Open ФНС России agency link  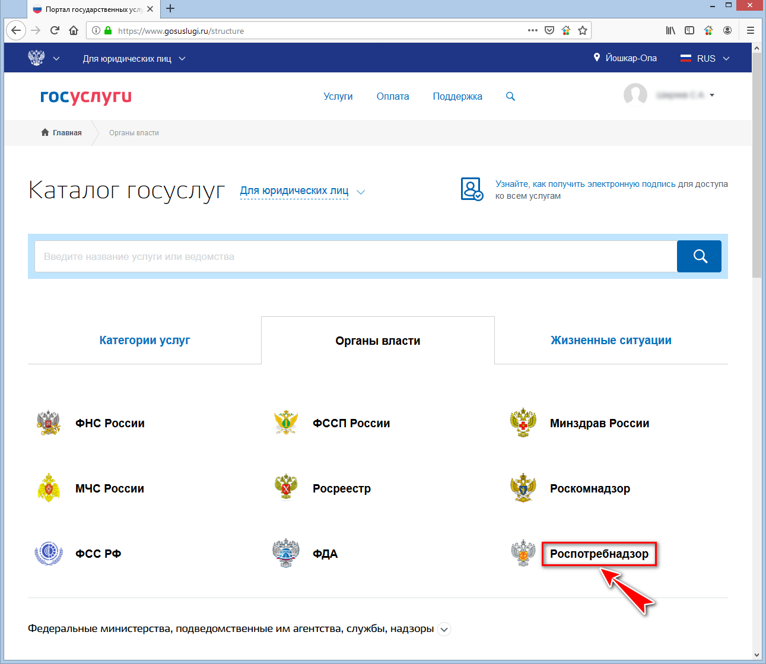[110, 423]
